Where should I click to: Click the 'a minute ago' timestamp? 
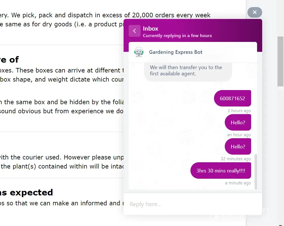click(238, 183)
